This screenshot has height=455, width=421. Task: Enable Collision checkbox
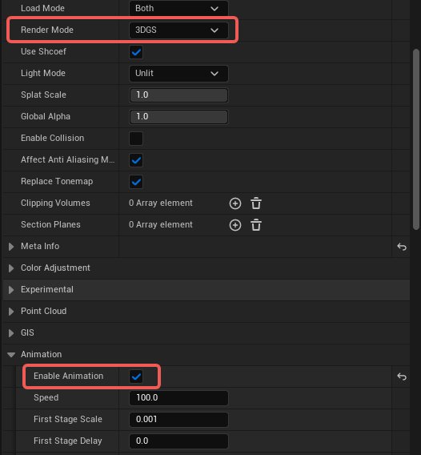[136, 139]
